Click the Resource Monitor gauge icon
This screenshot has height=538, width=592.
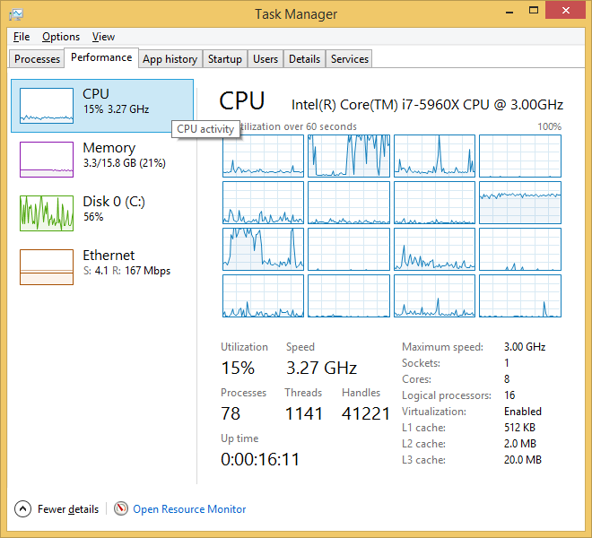(x=121, y=508)
